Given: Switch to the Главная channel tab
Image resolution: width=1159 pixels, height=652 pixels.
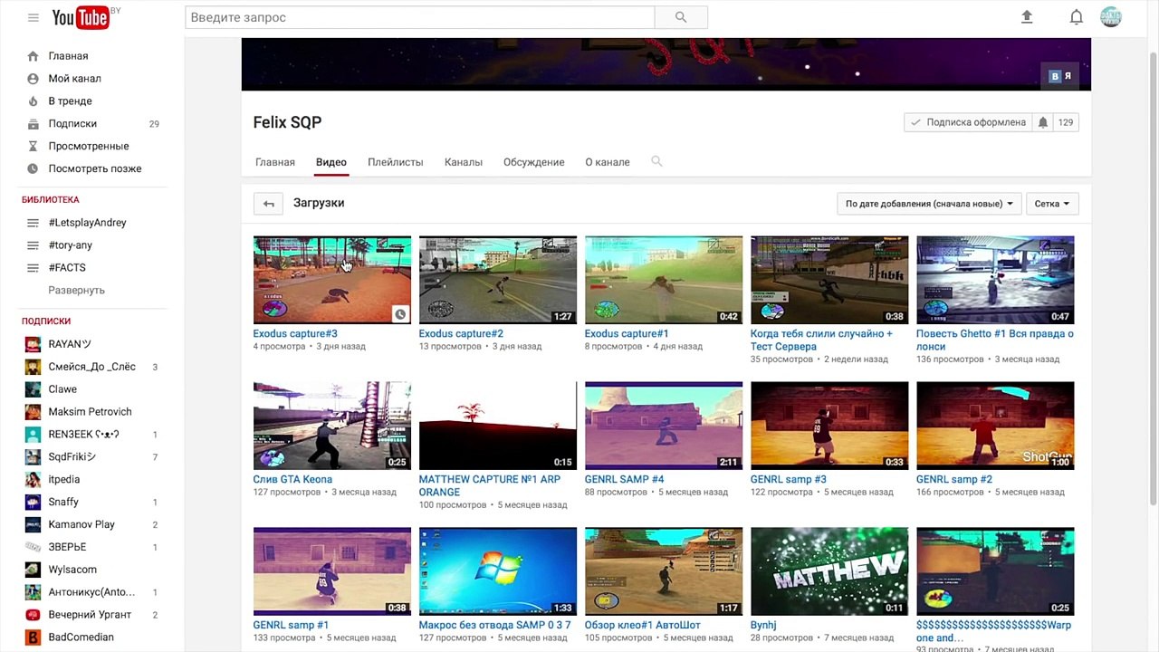Looking at the screenshot, I should 275,162.
